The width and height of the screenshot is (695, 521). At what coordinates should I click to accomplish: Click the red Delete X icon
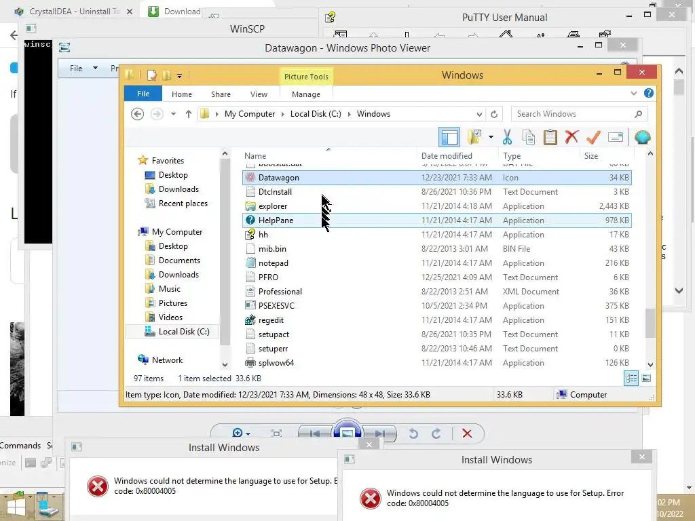pos(571,137)
